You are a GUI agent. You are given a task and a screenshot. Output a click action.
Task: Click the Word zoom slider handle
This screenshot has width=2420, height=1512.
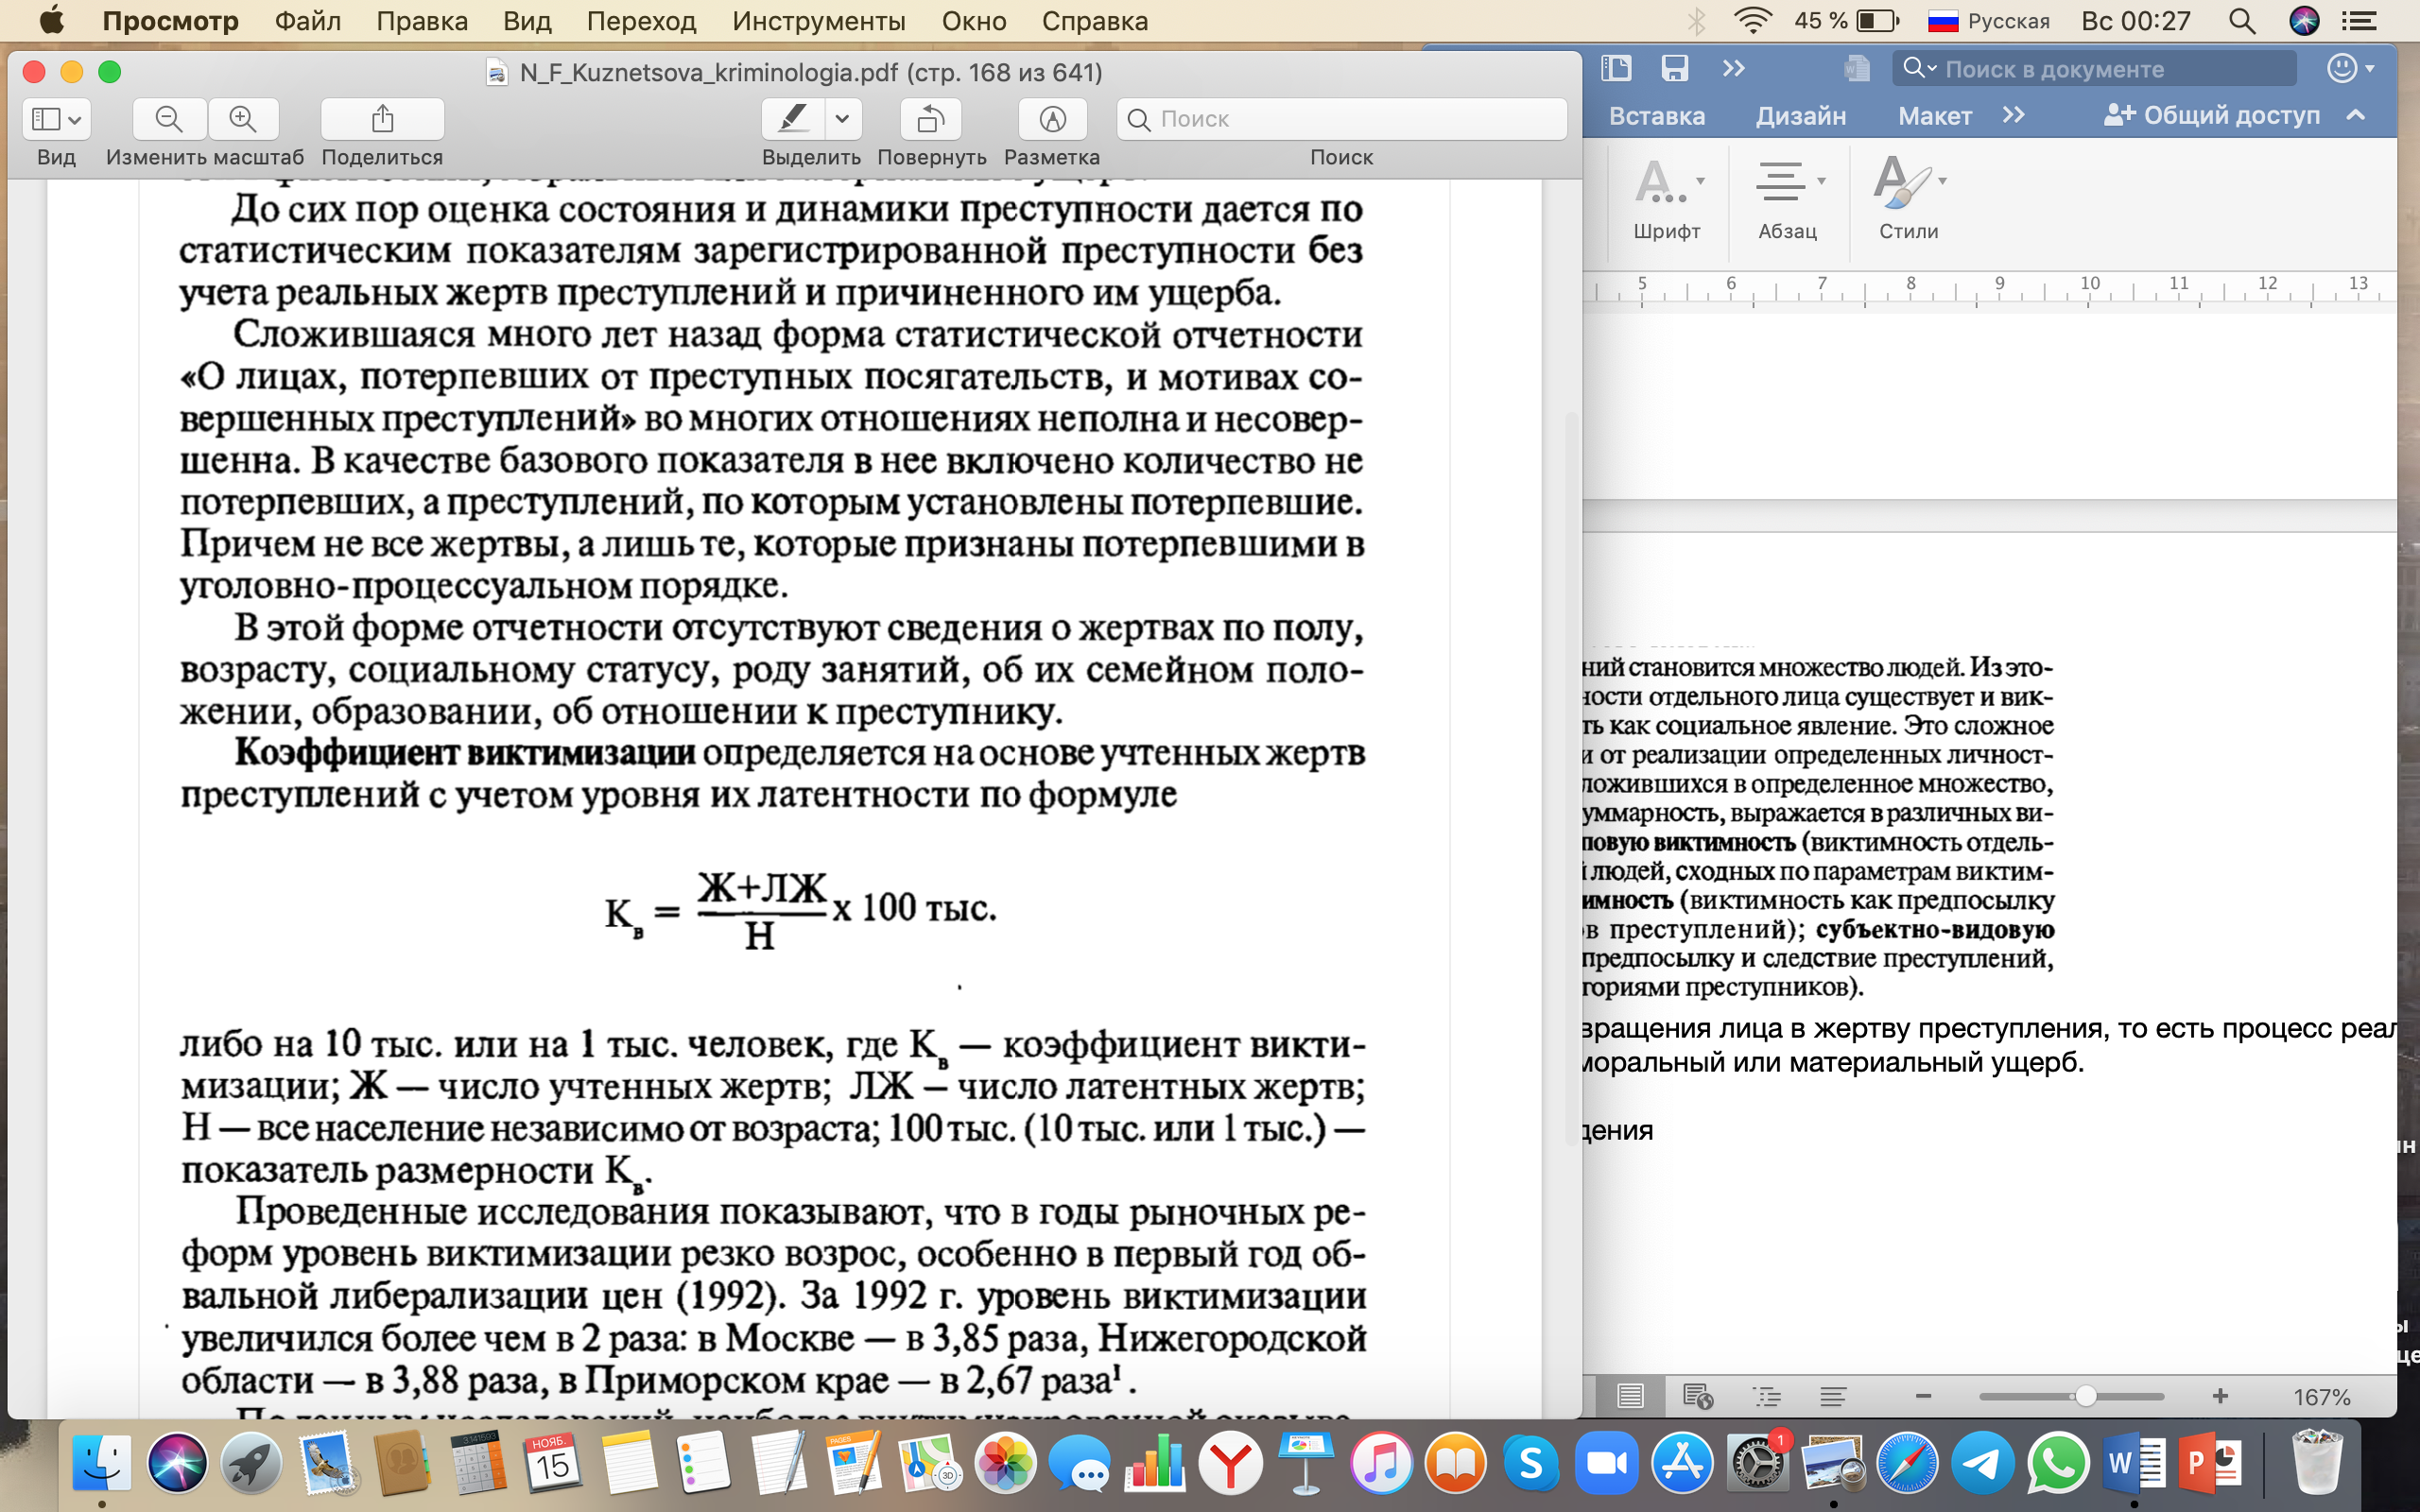click(x=2085, y=1396)
